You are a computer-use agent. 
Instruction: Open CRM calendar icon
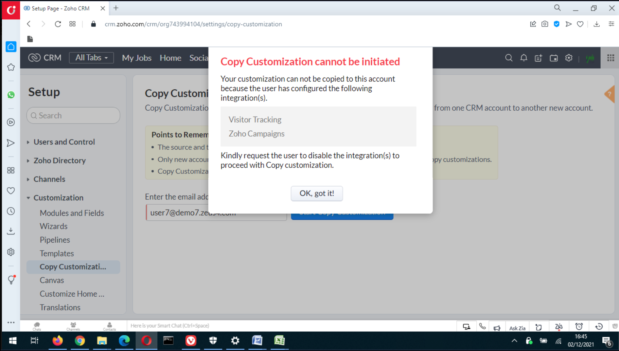click(554, 58)
